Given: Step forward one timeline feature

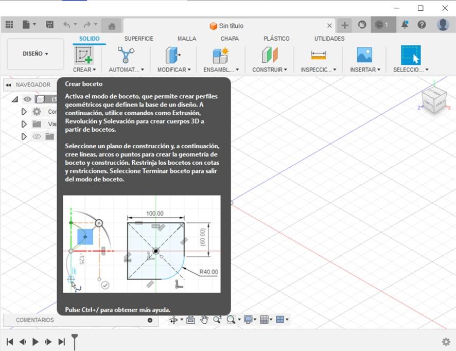Looking at the screenshot, I should [48, 342].
